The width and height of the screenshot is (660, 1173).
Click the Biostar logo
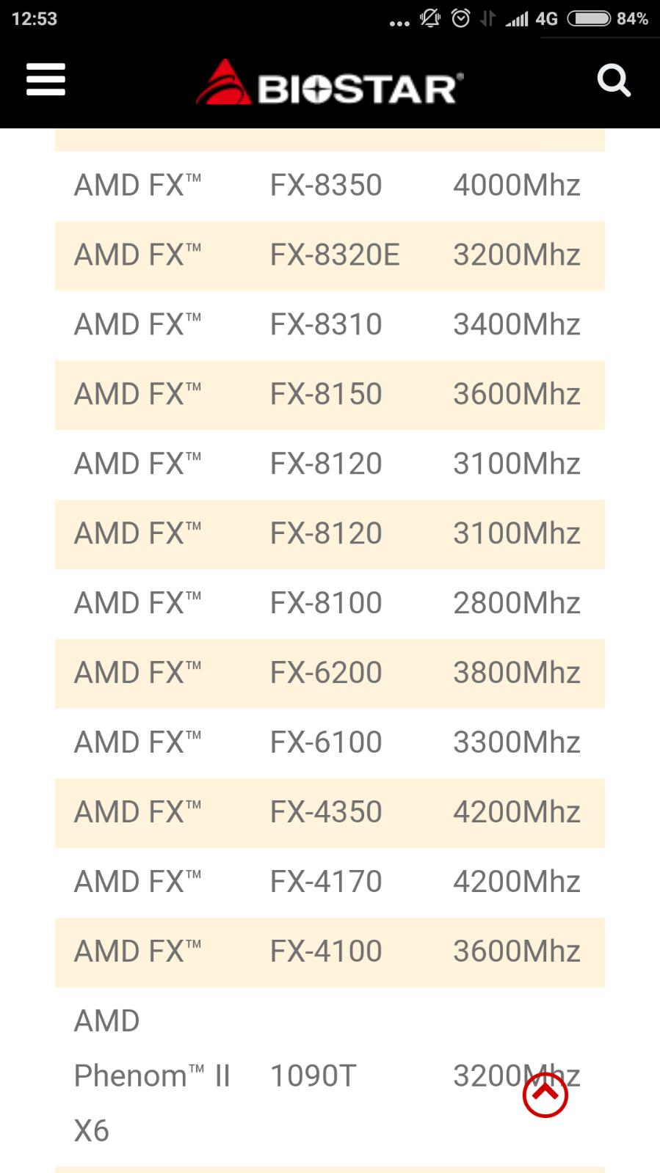[330, 83]
